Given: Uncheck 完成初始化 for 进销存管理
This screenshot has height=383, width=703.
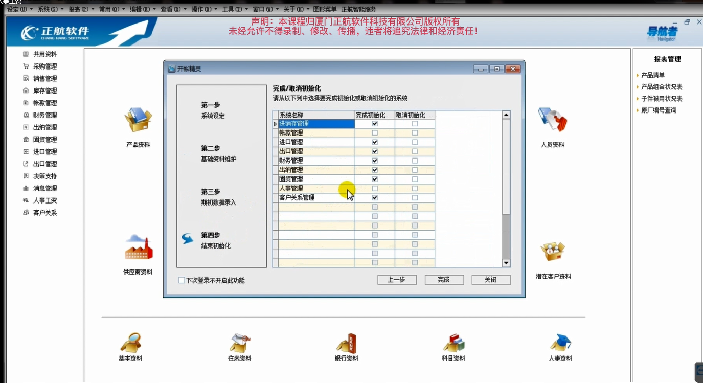Looking at the screenshot, I should click(375, 124).
